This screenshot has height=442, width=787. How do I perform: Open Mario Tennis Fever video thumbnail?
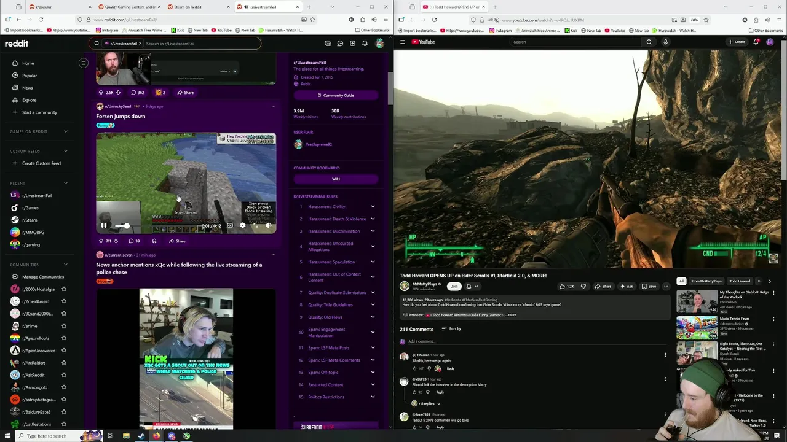pos(697,327)
